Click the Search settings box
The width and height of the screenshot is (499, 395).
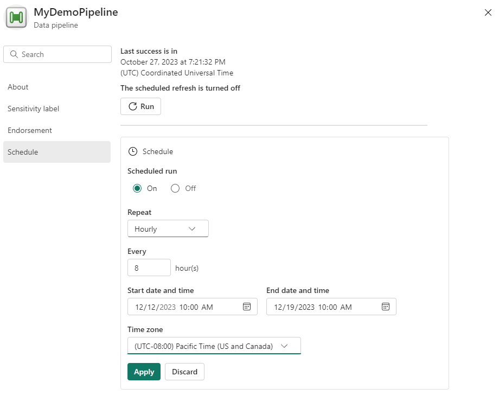57,54
